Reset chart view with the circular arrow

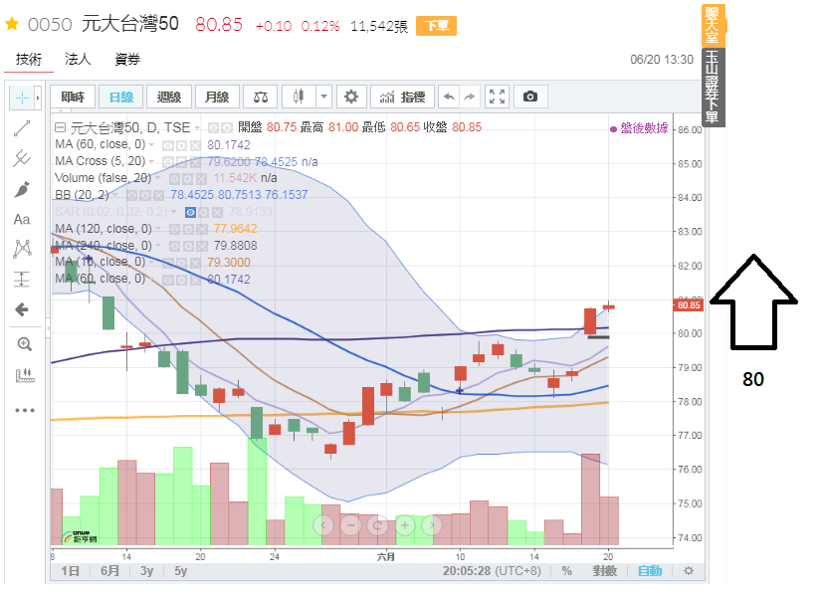pyautogui.click(x=378, y=524)
